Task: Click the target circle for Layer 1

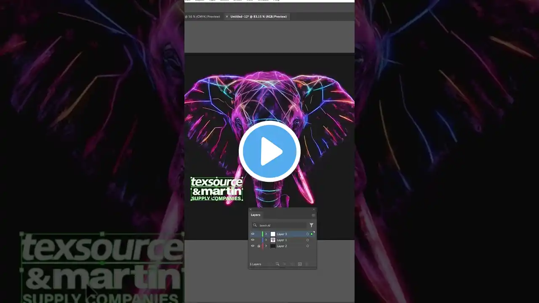Action: click(307, 240)
